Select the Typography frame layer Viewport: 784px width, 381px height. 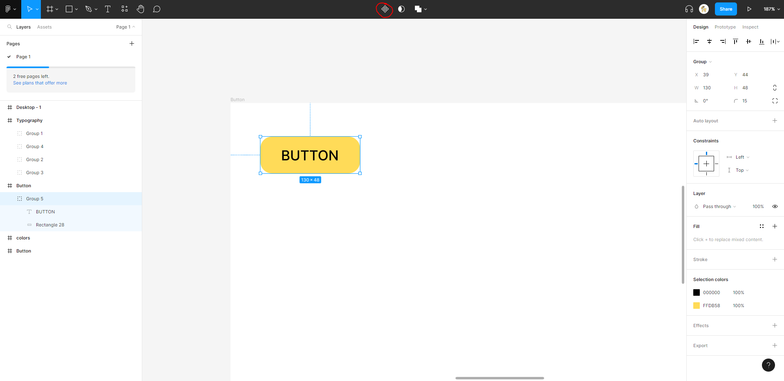click(71, 120)
